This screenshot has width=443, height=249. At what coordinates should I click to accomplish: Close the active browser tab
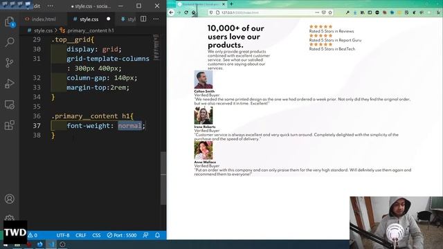(224, 4)
